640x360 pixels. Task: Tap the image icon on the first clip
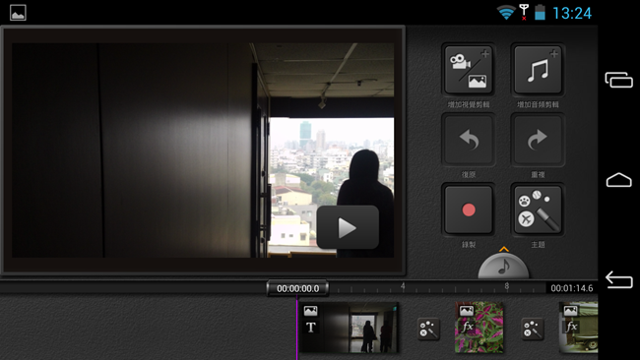tap(310, 312)
